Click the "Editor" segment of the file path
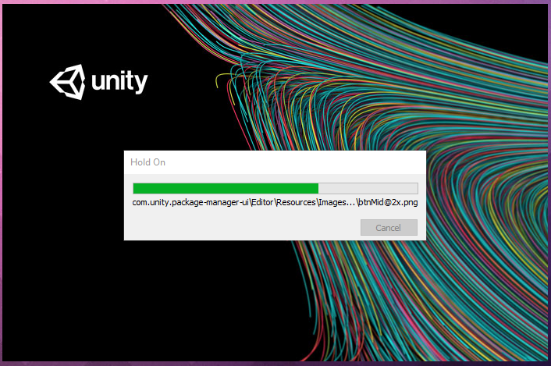Screen dimensions: 551x366 [262, 202]
